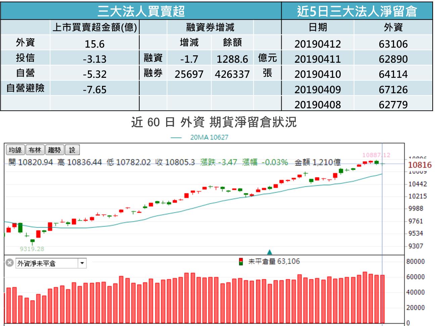This screenshot has height=326, width=435.
Task: Click the 63106 net position value
Action: pos(393,44)
